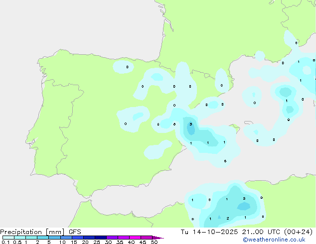Click the "10" legend scale label
The image size is (316, 244).
62,242
